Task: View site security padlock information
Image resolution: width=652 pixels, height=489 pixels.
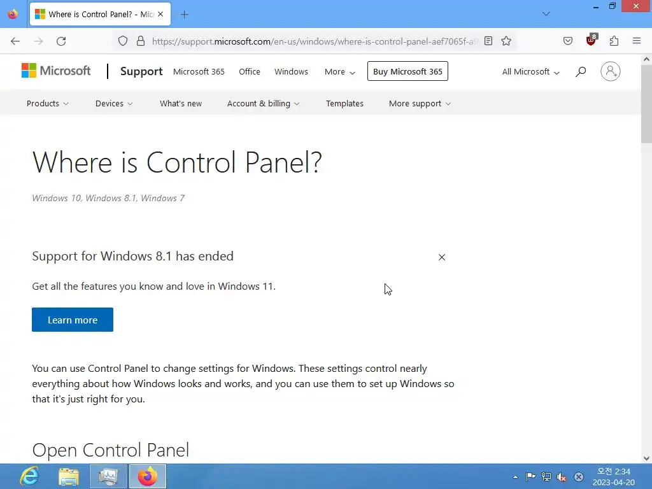Action: pyautogui.click(x=141, y=41)
